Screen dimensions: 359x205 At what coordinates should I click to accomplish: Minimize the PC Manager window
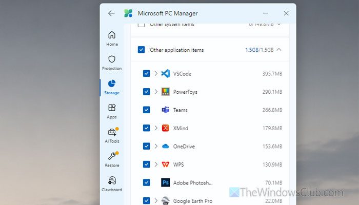(266, 13)
